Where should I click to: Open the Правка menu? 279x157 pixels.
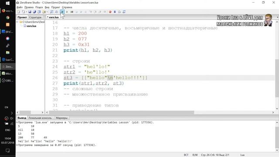[29, 7]
